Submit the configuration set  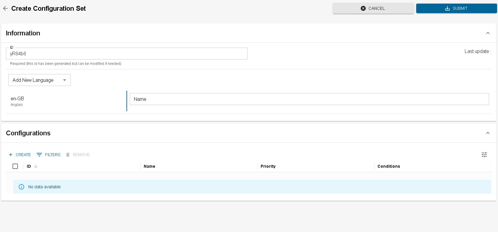(x=456, y=8)
